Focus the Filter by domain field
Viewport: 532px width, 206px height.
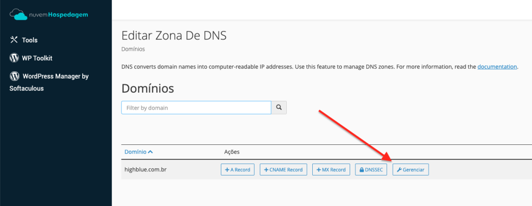(x=196, y=108)
